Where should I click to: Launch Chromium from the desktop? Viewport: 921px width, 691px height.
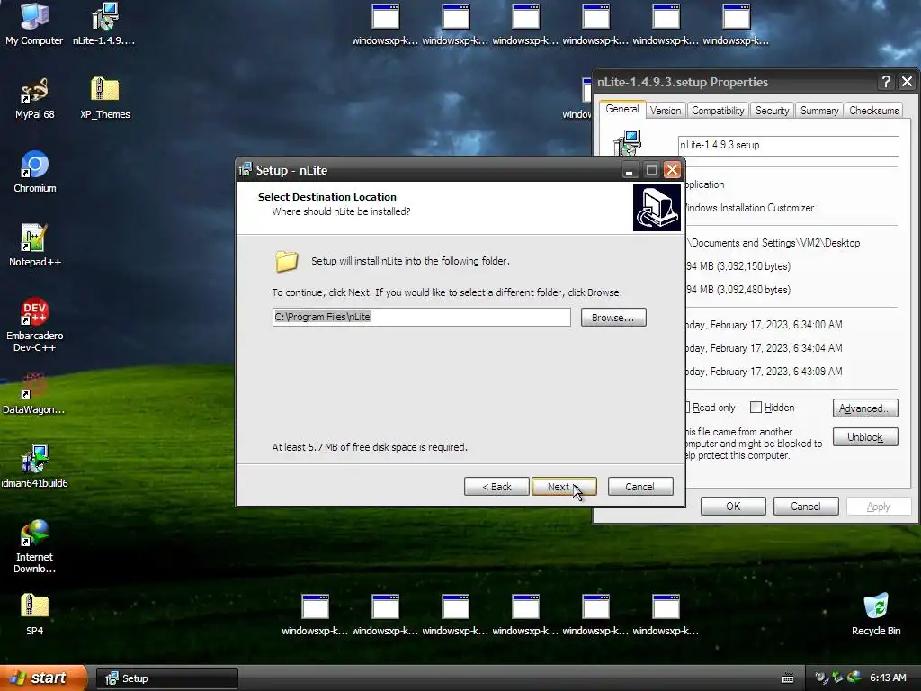click(x=35, y=172)
